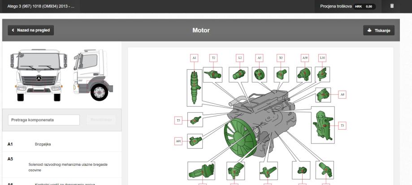412x185 pixels.
Task: Select list row A1 Brizgaljka
Action: 62,144
